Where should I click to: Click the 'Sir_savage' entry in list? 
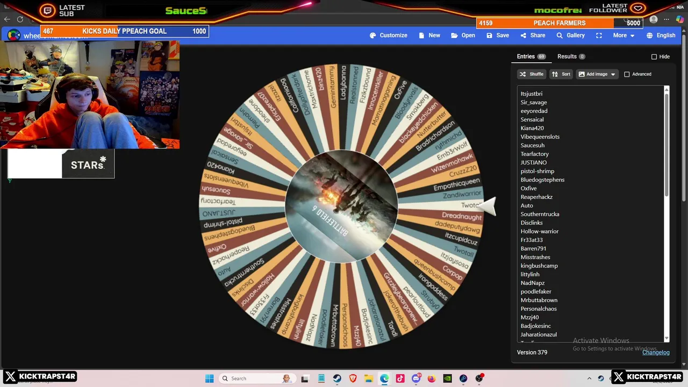[533, 103]
